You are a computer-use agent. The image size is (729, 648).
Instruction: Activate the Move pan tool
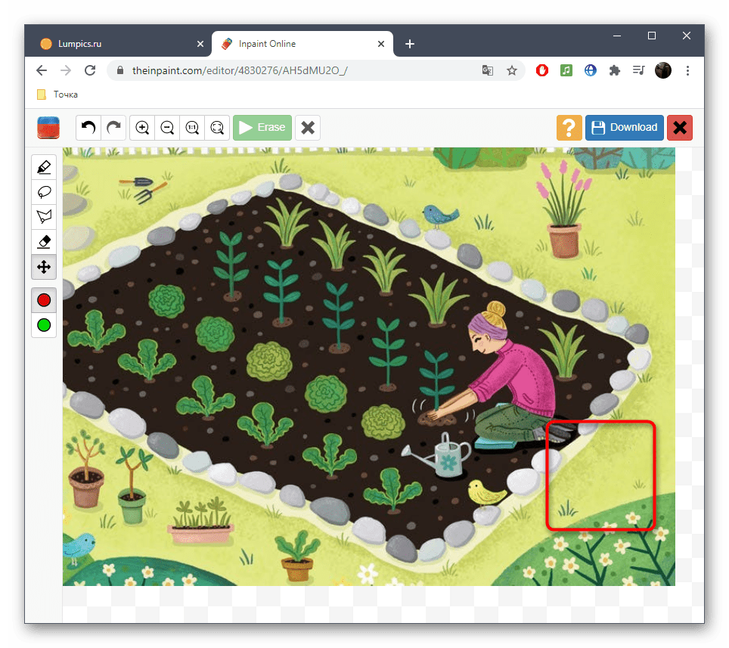44,267
